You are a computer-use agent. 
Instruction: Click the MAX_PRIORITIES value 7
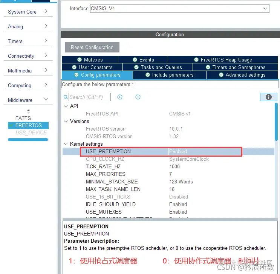tap(171, 174)
